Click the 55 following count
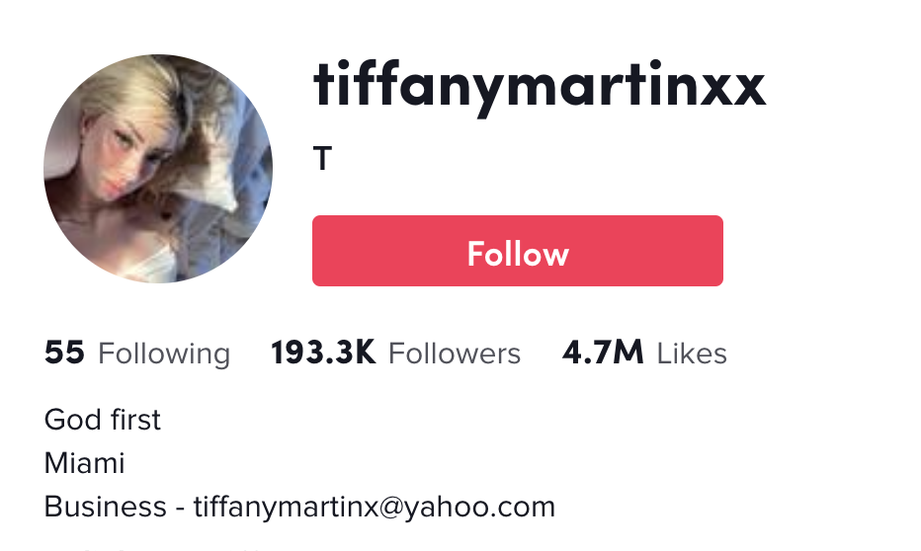The image size is (921, 551). tap(64, 353)
